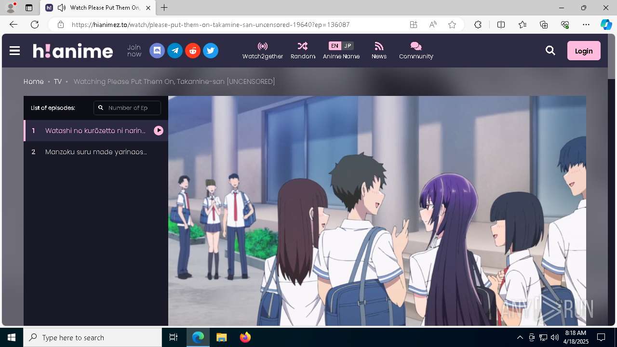Open Collections panel
The width and height of the screenshot is (617, 347).
coord(544,25)
